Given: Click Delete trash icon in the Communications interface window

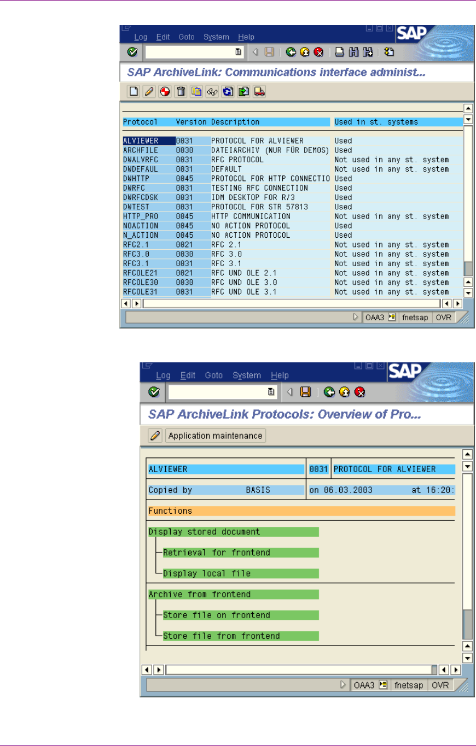Looking at the screenshot, I should tap(181, 92).
